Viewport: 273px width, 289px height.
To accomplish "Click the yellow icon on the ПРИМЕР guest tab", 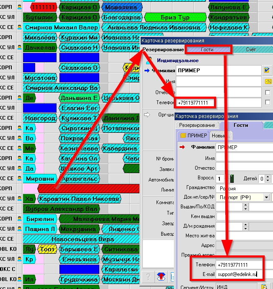I will [x=183, y=135].
